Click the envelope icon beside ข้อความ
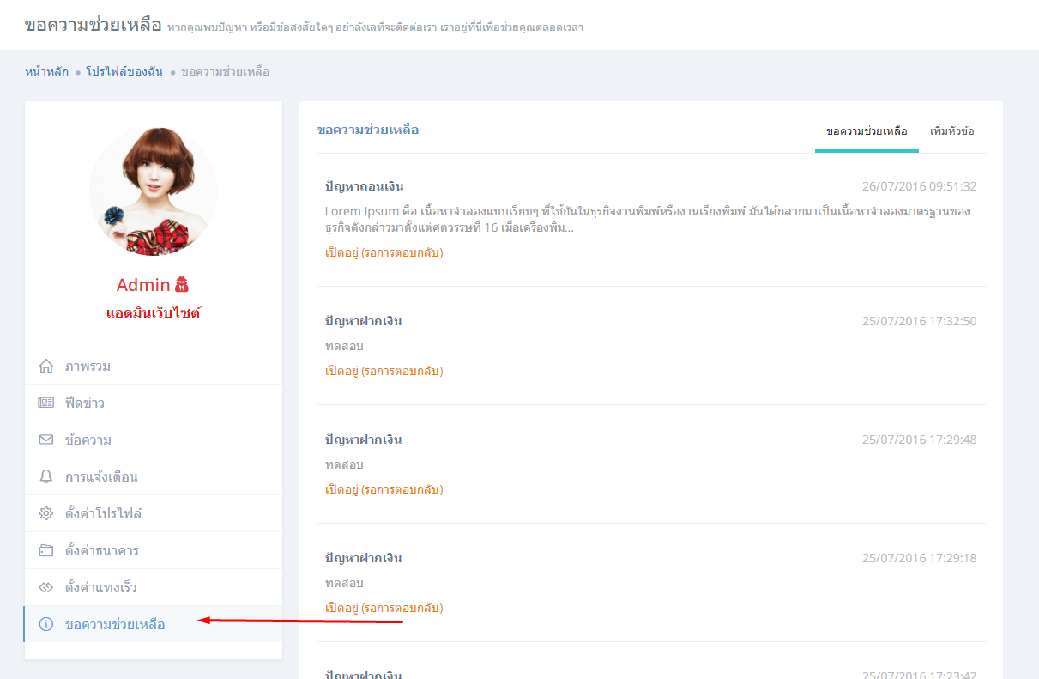This screenshot has width=1039, height=679. coord(46,440)
